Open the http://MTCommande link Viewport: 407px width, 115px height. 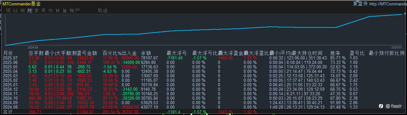coord(388,4)
